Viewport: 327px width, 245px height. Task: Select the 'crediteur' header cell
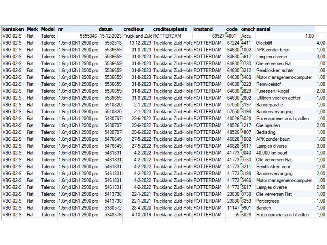(137, 29)
